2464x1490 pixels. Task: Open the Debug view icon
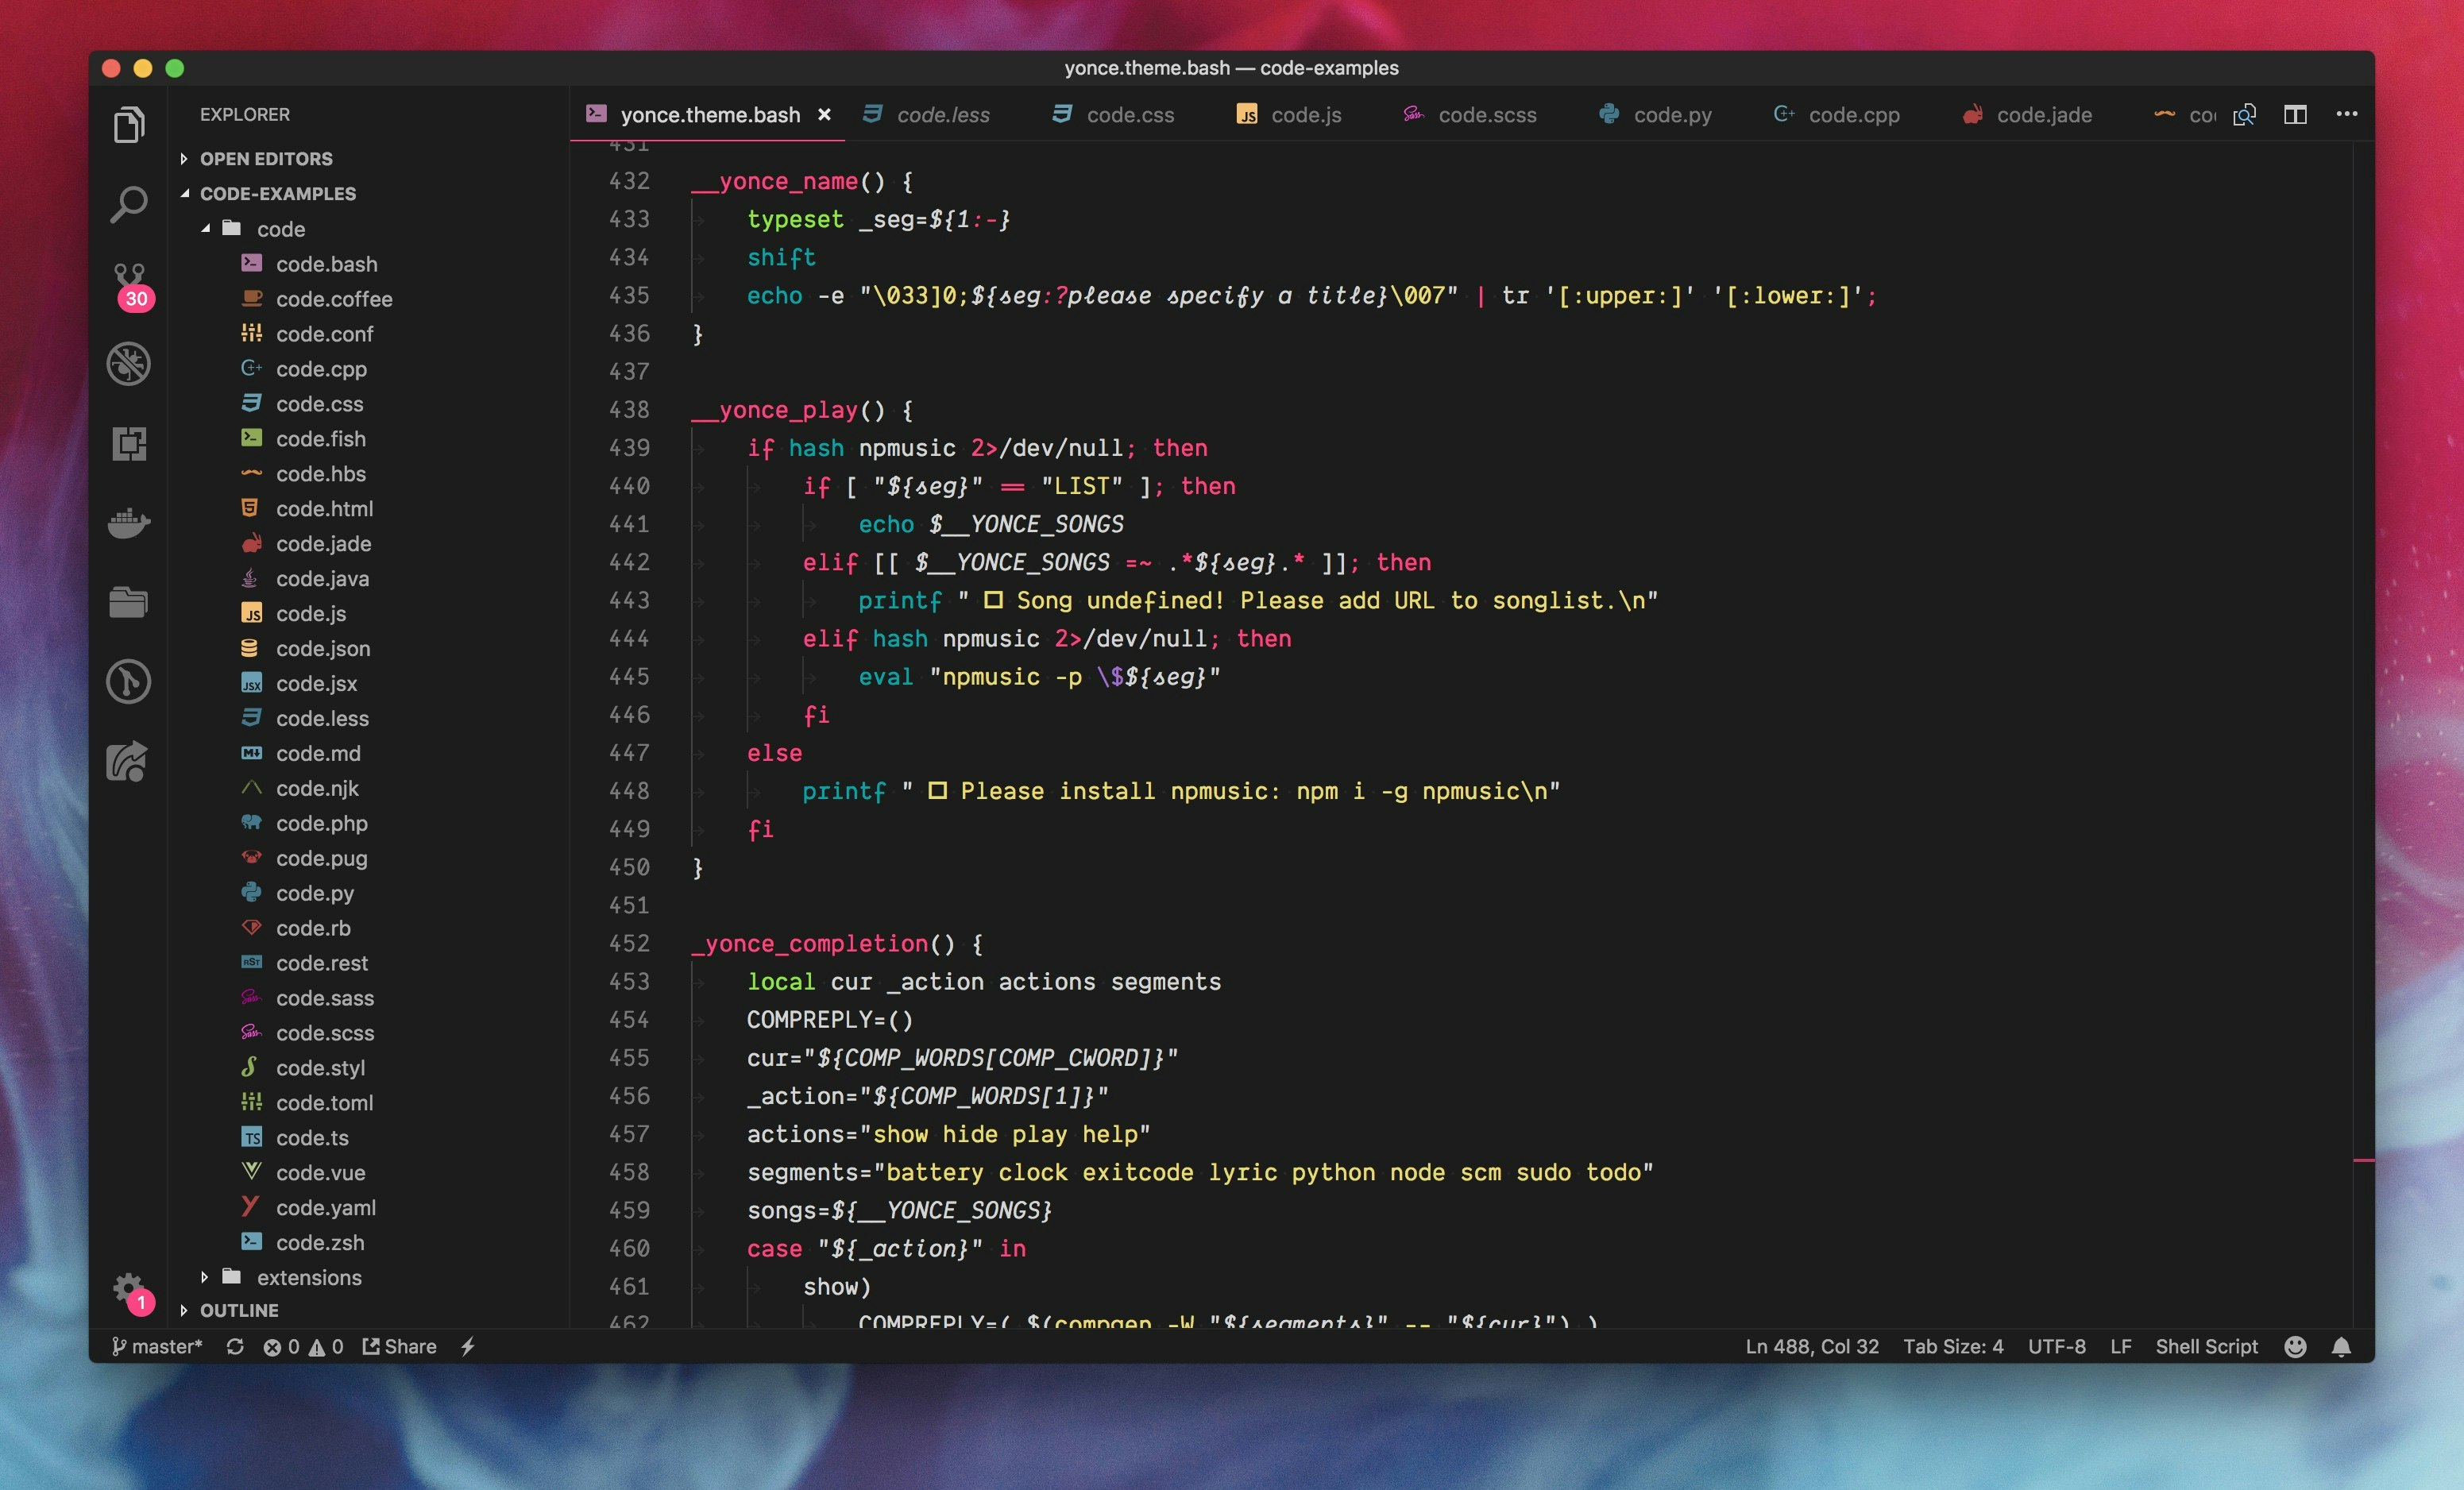[x=129, y=364]
